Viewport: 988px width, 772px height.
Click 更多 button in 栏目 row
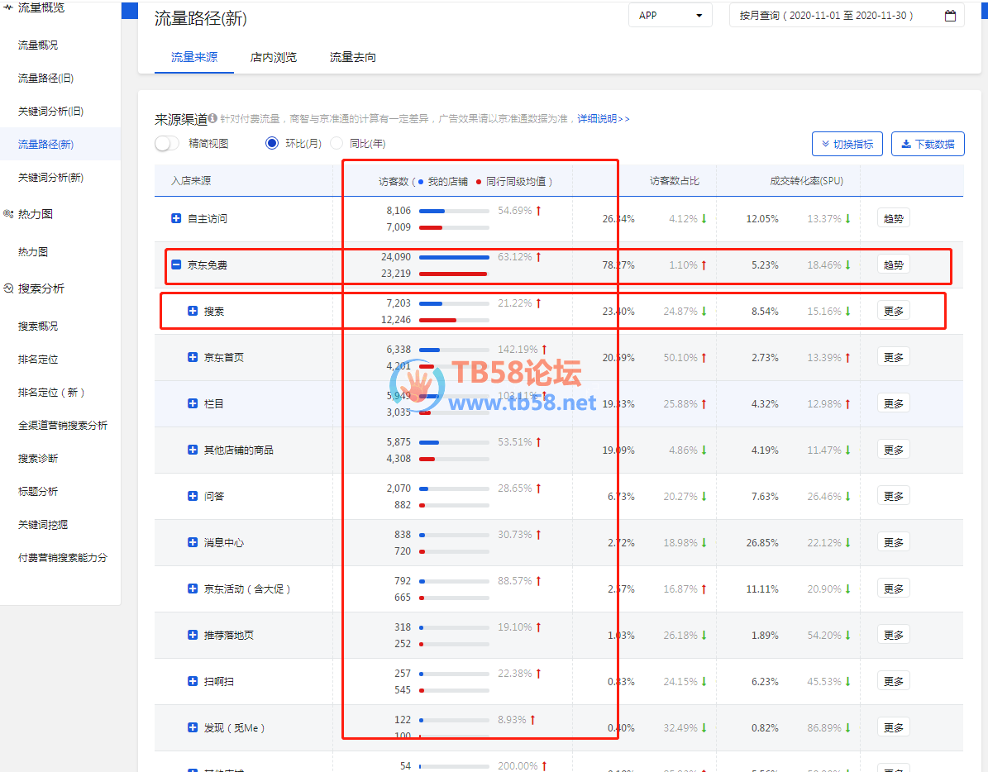[x=894, y=403]
